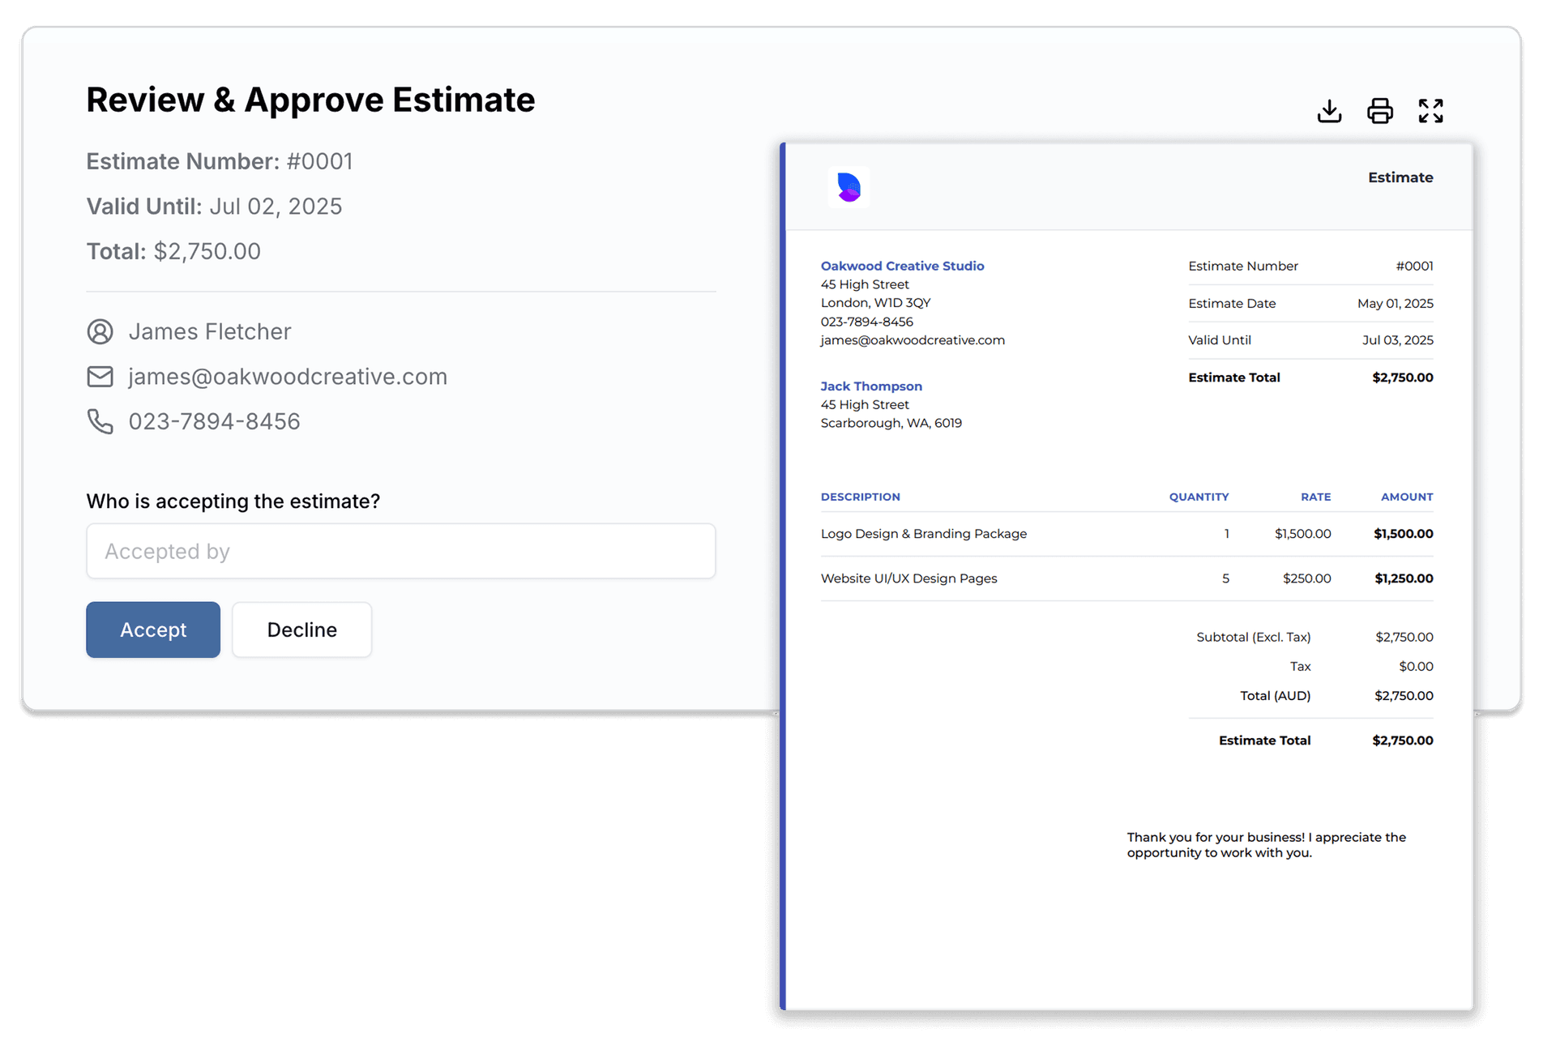Print the estimate with the printer icon
The width and height of the screenshot is (1556, 1037).
1380,111
